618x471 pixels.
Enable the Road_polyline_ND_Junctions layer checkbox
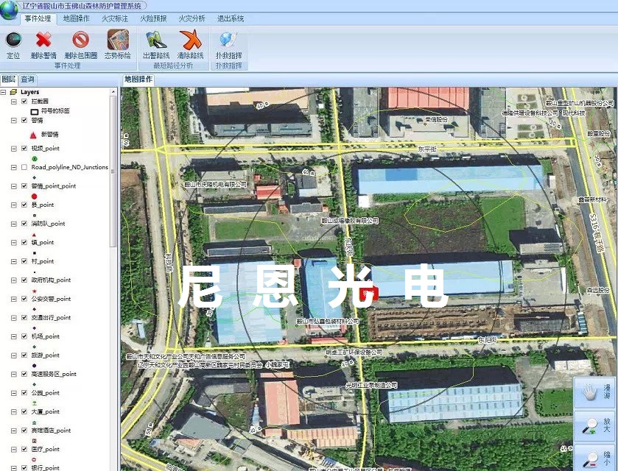click(x=24, y=167)
